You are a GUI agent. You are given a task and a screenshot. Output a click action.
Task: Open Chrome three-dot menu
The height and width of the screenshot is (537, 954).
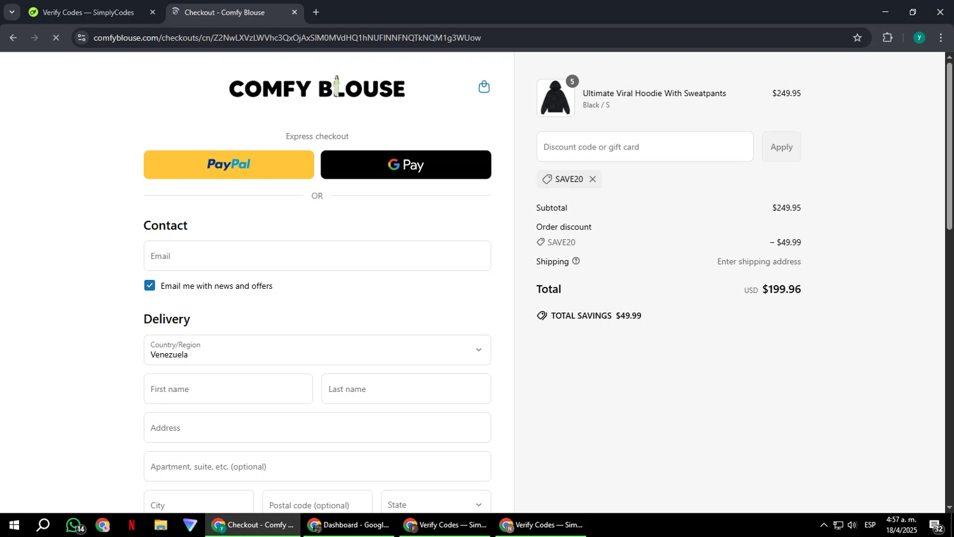pyautogui.click(x=941, y=38)
